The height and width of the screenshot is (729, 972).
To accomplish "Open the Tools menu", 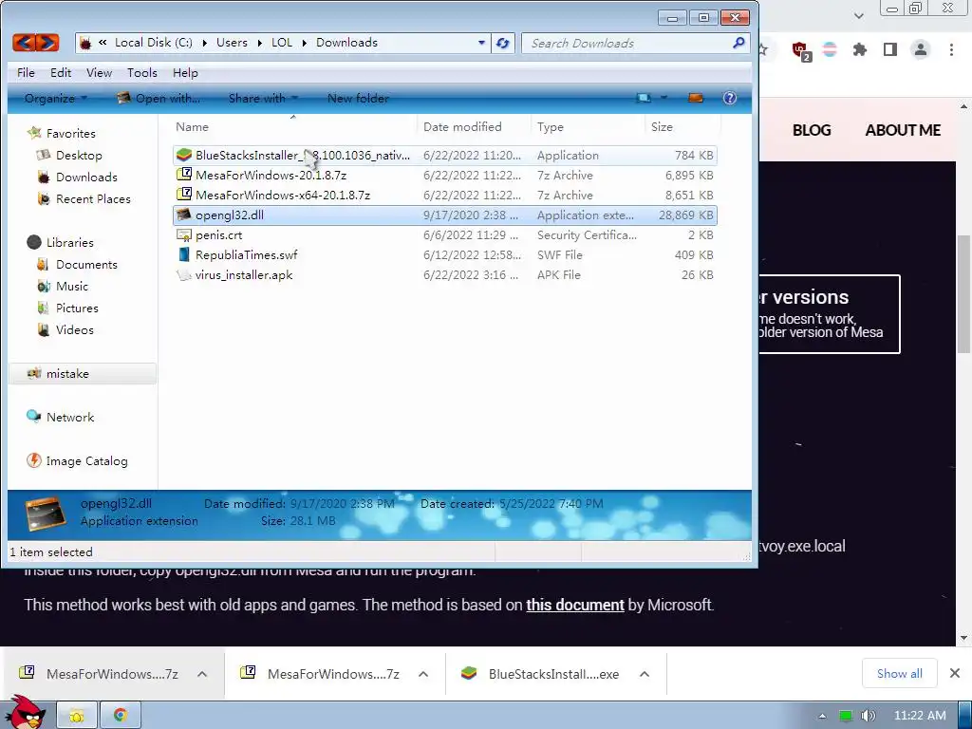I will pos(142,72).
